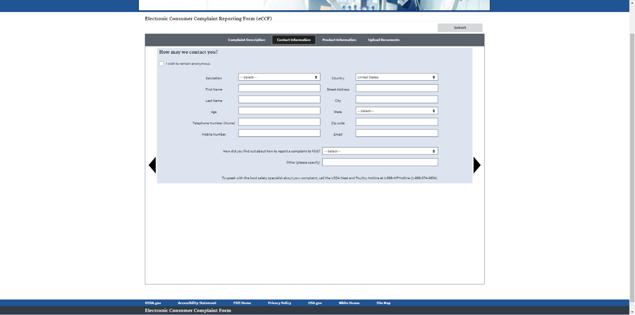Viewport: 635px width, 315px height.
Task: Open the State selection dropdown
Action: point(396,111)
